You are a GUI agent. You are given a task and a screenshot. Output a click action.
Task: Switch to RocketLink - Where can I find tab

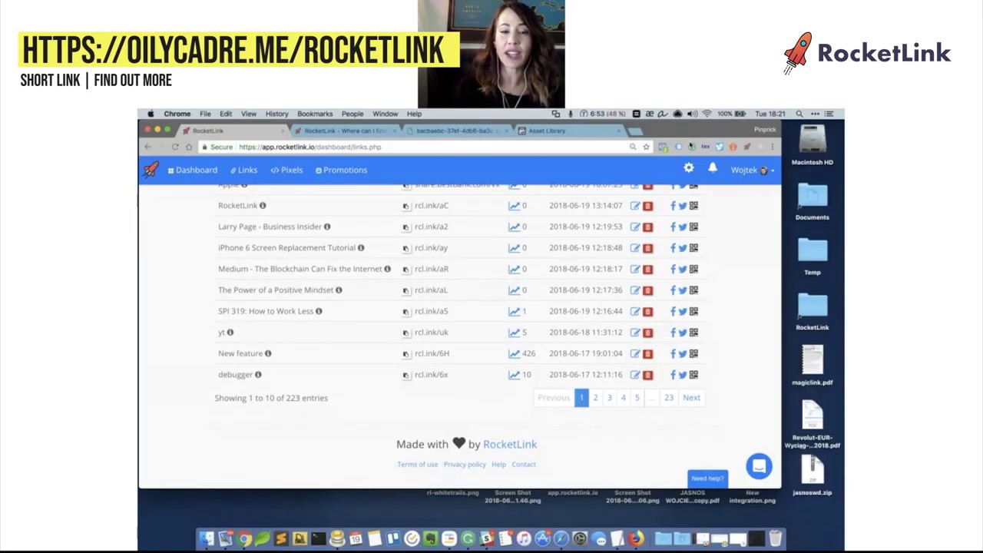pos(344,131)
